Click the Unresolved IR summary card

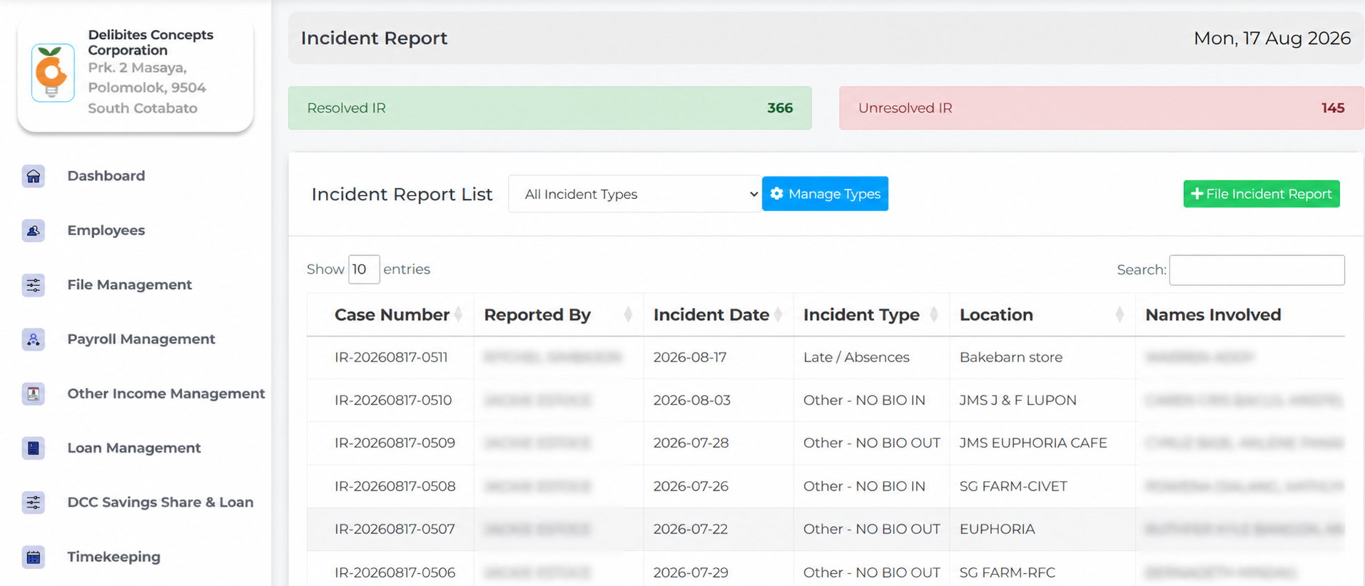pos(1102,108)
